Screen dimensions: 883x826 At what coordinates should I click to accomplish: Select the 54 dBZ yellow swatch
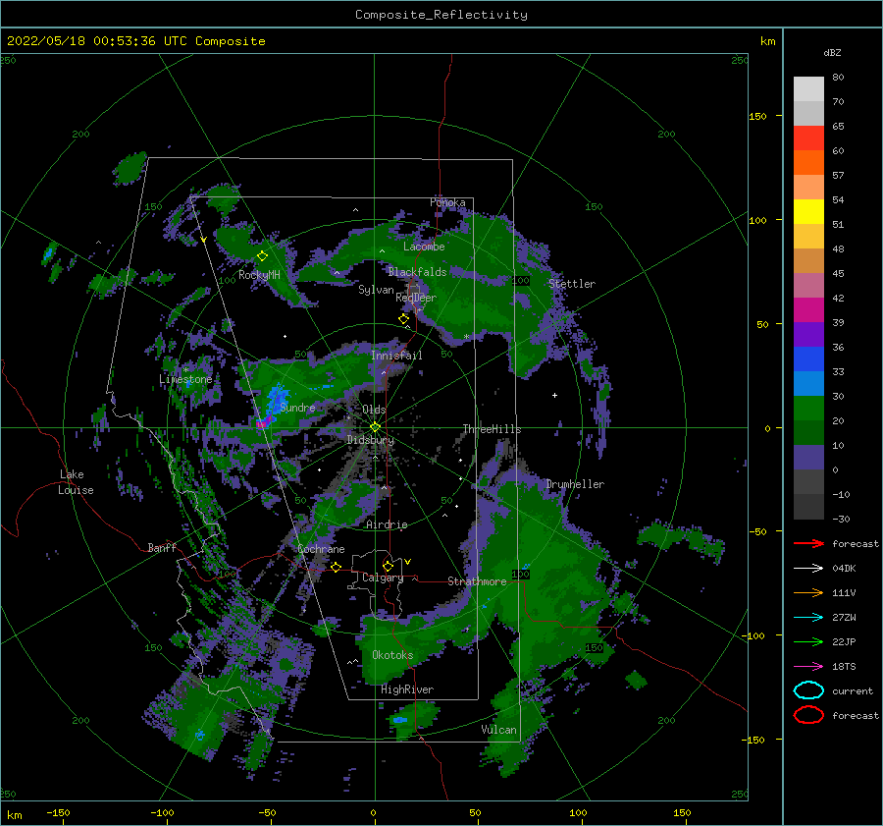[x=808, y=211]
